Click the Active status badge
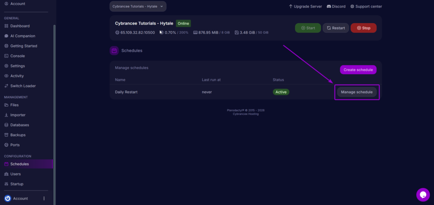 [281, 92]
